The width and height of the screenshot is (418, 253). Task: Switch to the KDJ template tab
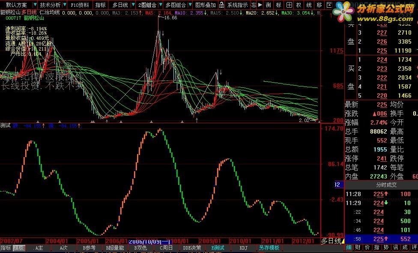tap(243, 248)
